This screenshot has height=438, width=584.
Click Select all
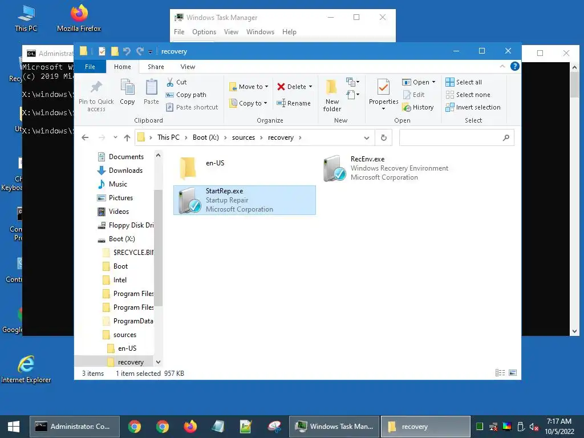[x=464, y=82]
